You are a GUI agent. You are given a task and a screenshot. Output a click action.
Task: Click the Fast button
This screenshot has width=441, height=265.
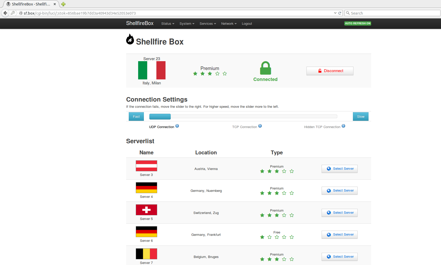pyautogui.click(x=136, y=117)
